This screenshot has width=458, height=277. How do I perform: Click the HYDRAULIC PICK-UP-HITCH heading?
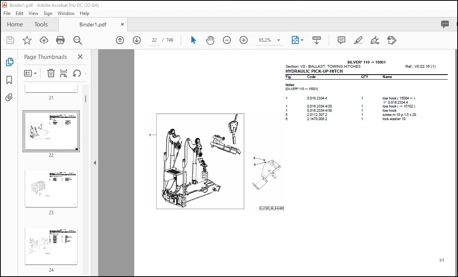coord(314,71)
